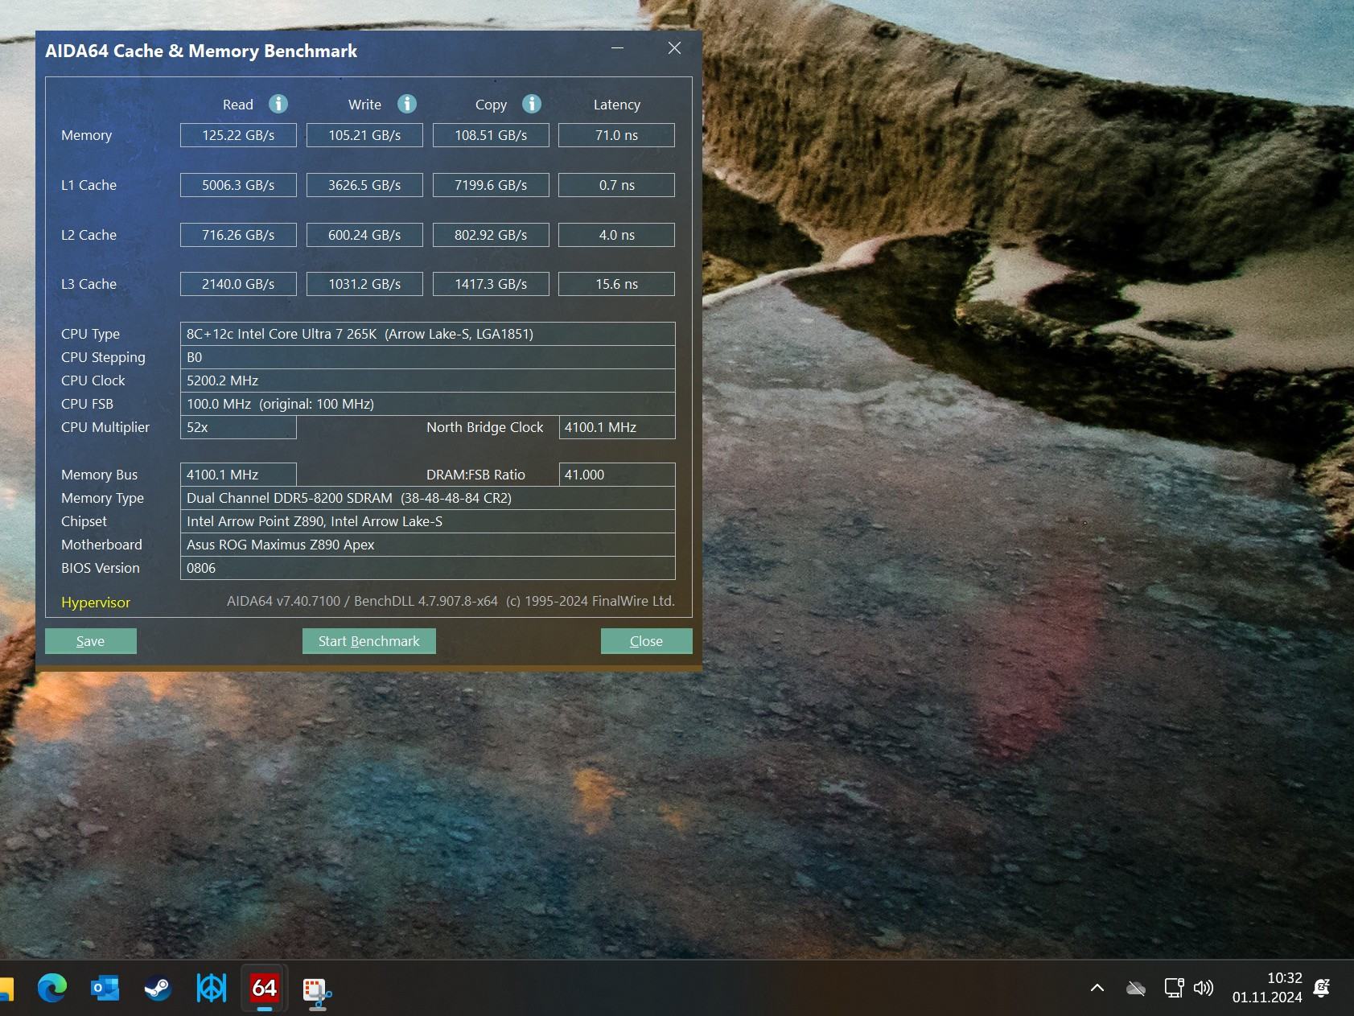Click the L1 Cache Latency value 0.7 ns
The image size is (1354, 1016).
[x=617, y=185]
